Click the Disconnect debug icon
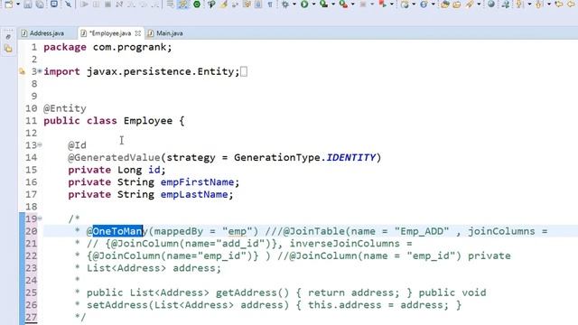The height and width of the screenshot is (325, 578). (x=119, y=4)
